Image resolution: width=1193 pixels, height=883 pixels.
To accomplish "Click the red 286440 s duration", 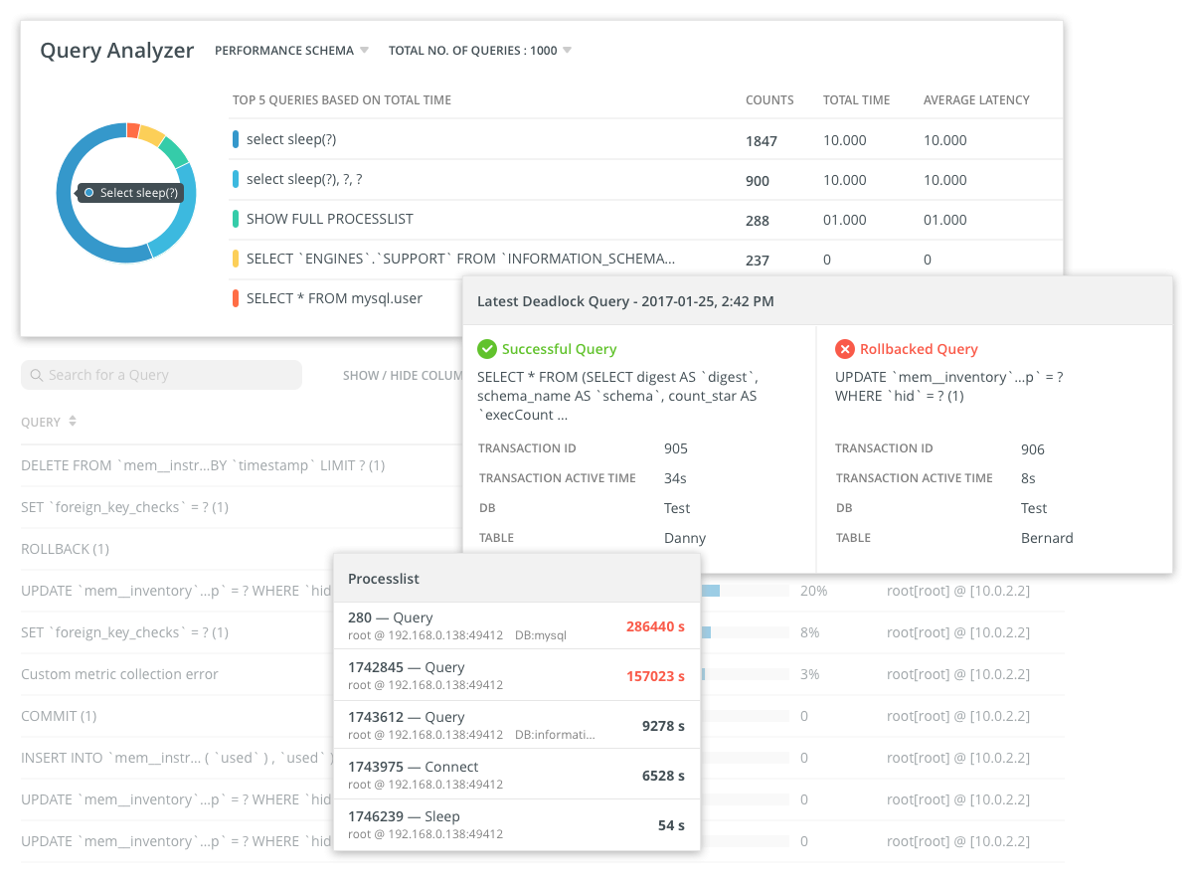I will (655, 626).
